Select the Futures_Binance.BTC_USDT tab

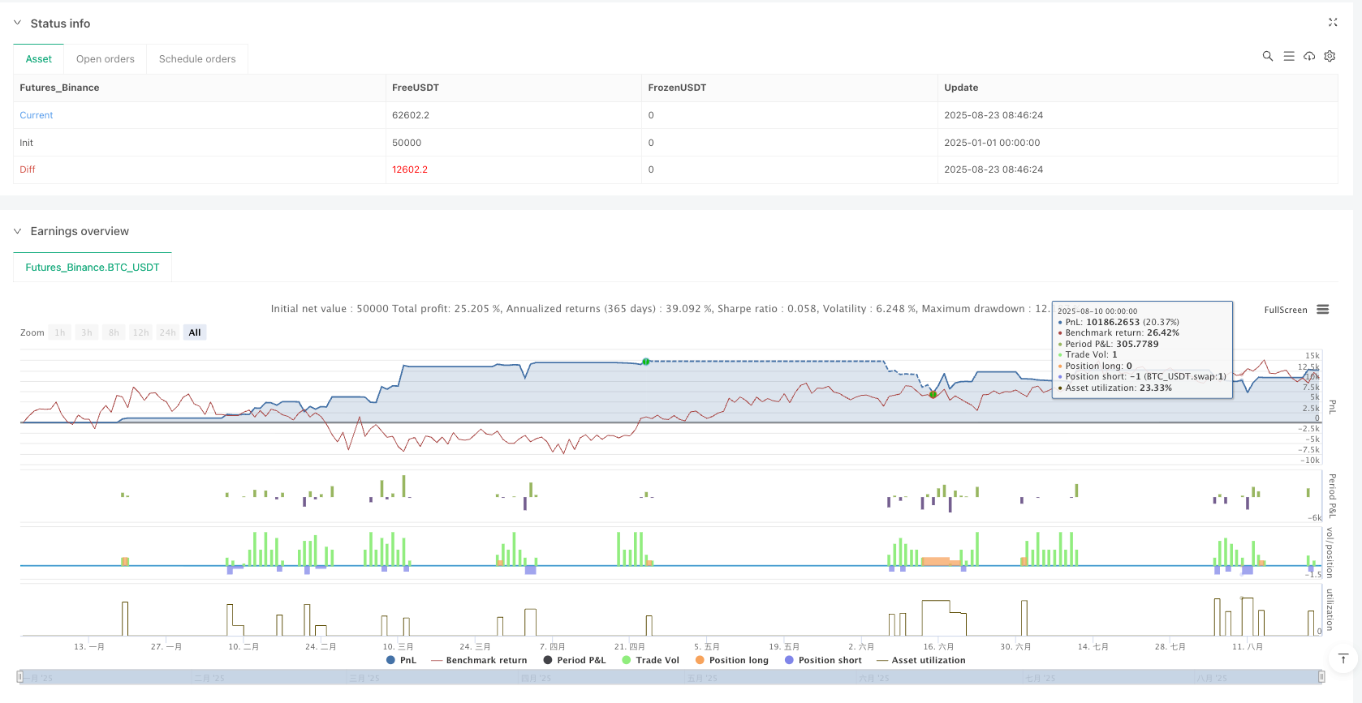(93, 268)
